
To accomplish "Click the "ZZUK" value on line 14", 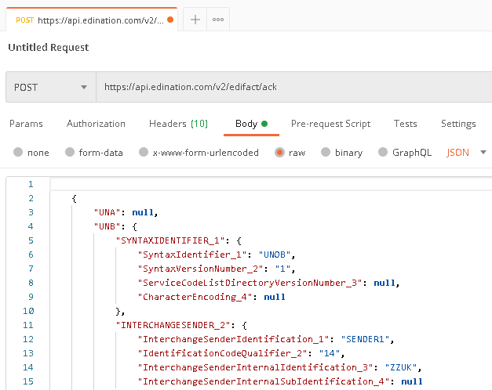I will pos(401,367).
